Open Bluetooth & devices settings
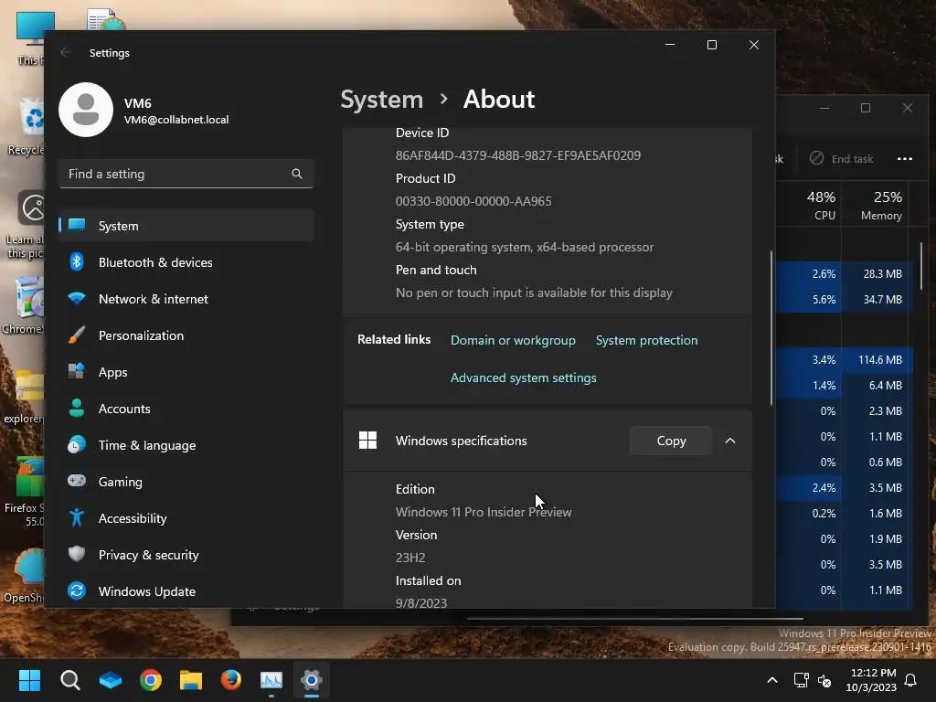The image size is (936, 702). 186,262
